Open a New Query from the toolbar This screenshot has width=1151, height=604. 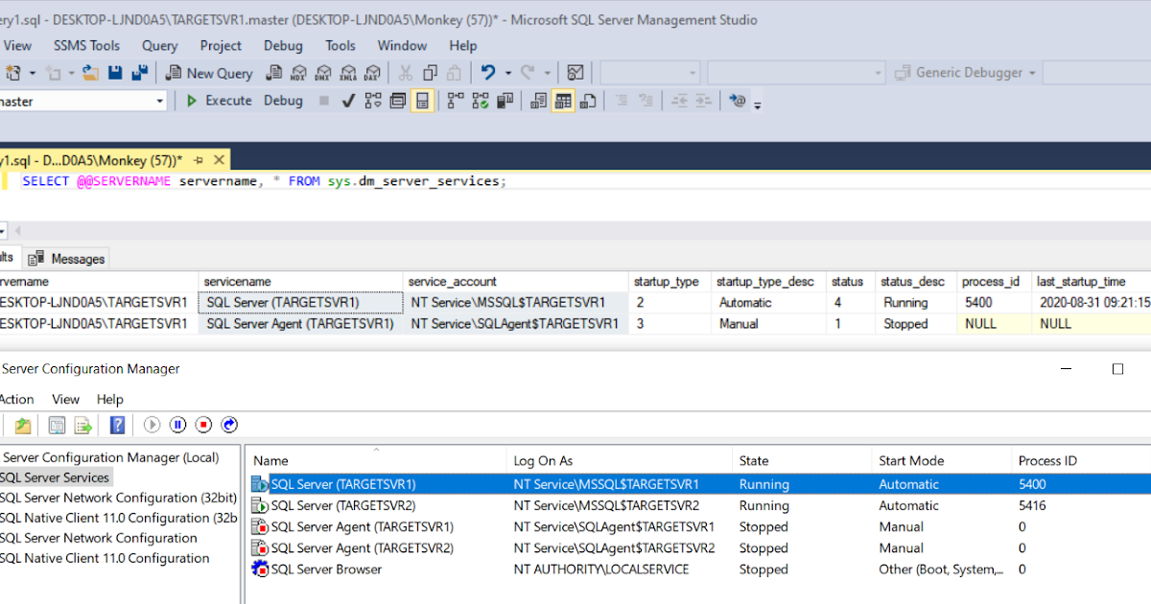point(209,72)
